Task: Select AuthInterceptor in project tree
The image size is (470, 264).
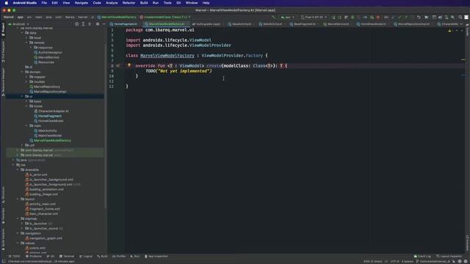Action: click(x=48, y=52)
